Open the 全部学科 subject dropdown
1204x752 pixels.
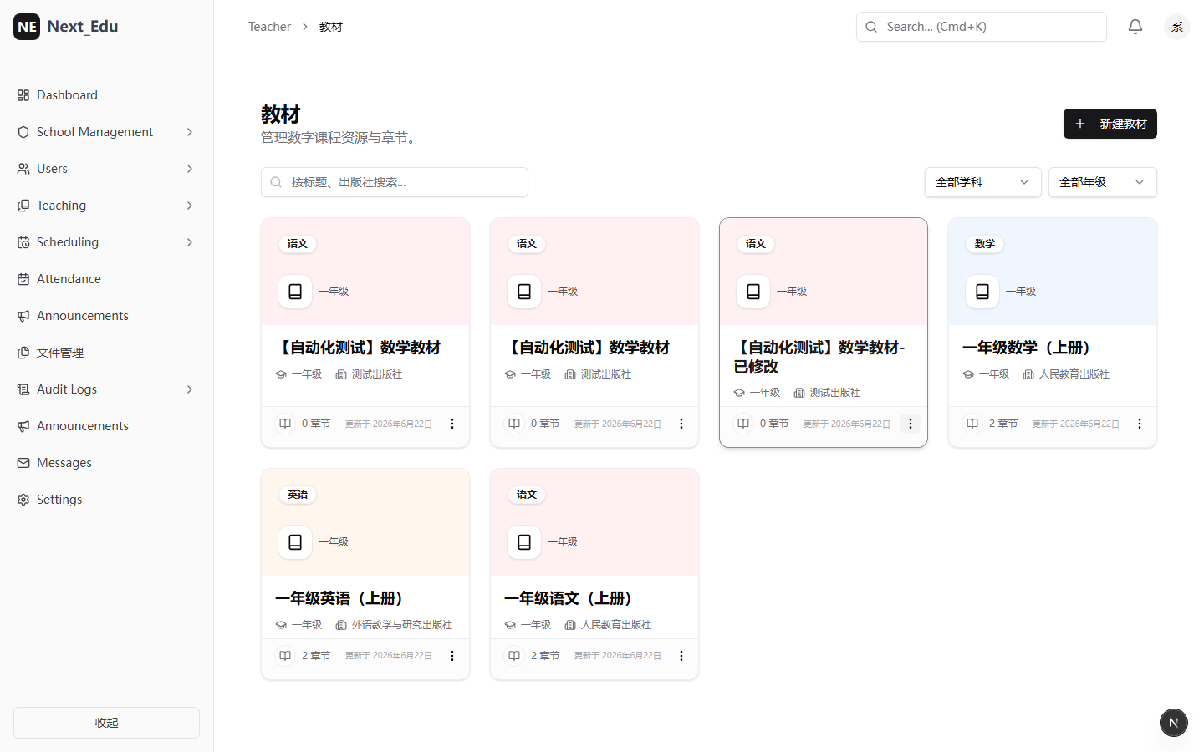(x=982, y=182)
